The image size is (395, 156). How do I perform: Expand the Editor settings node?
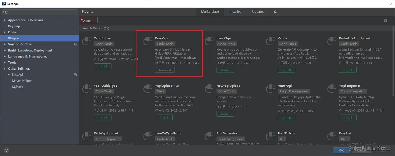coord(5,32)
